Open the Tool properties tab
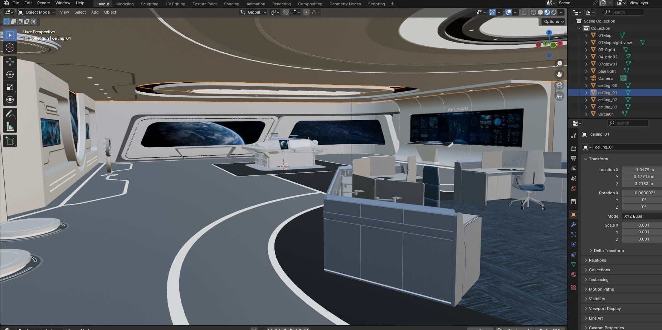 574,135
